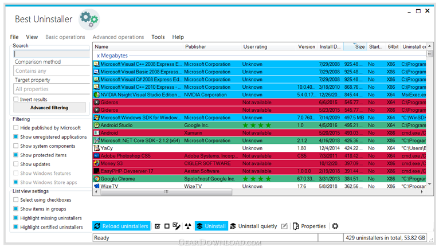Click the Properties button
439x247 pixels.
(309, 226)
